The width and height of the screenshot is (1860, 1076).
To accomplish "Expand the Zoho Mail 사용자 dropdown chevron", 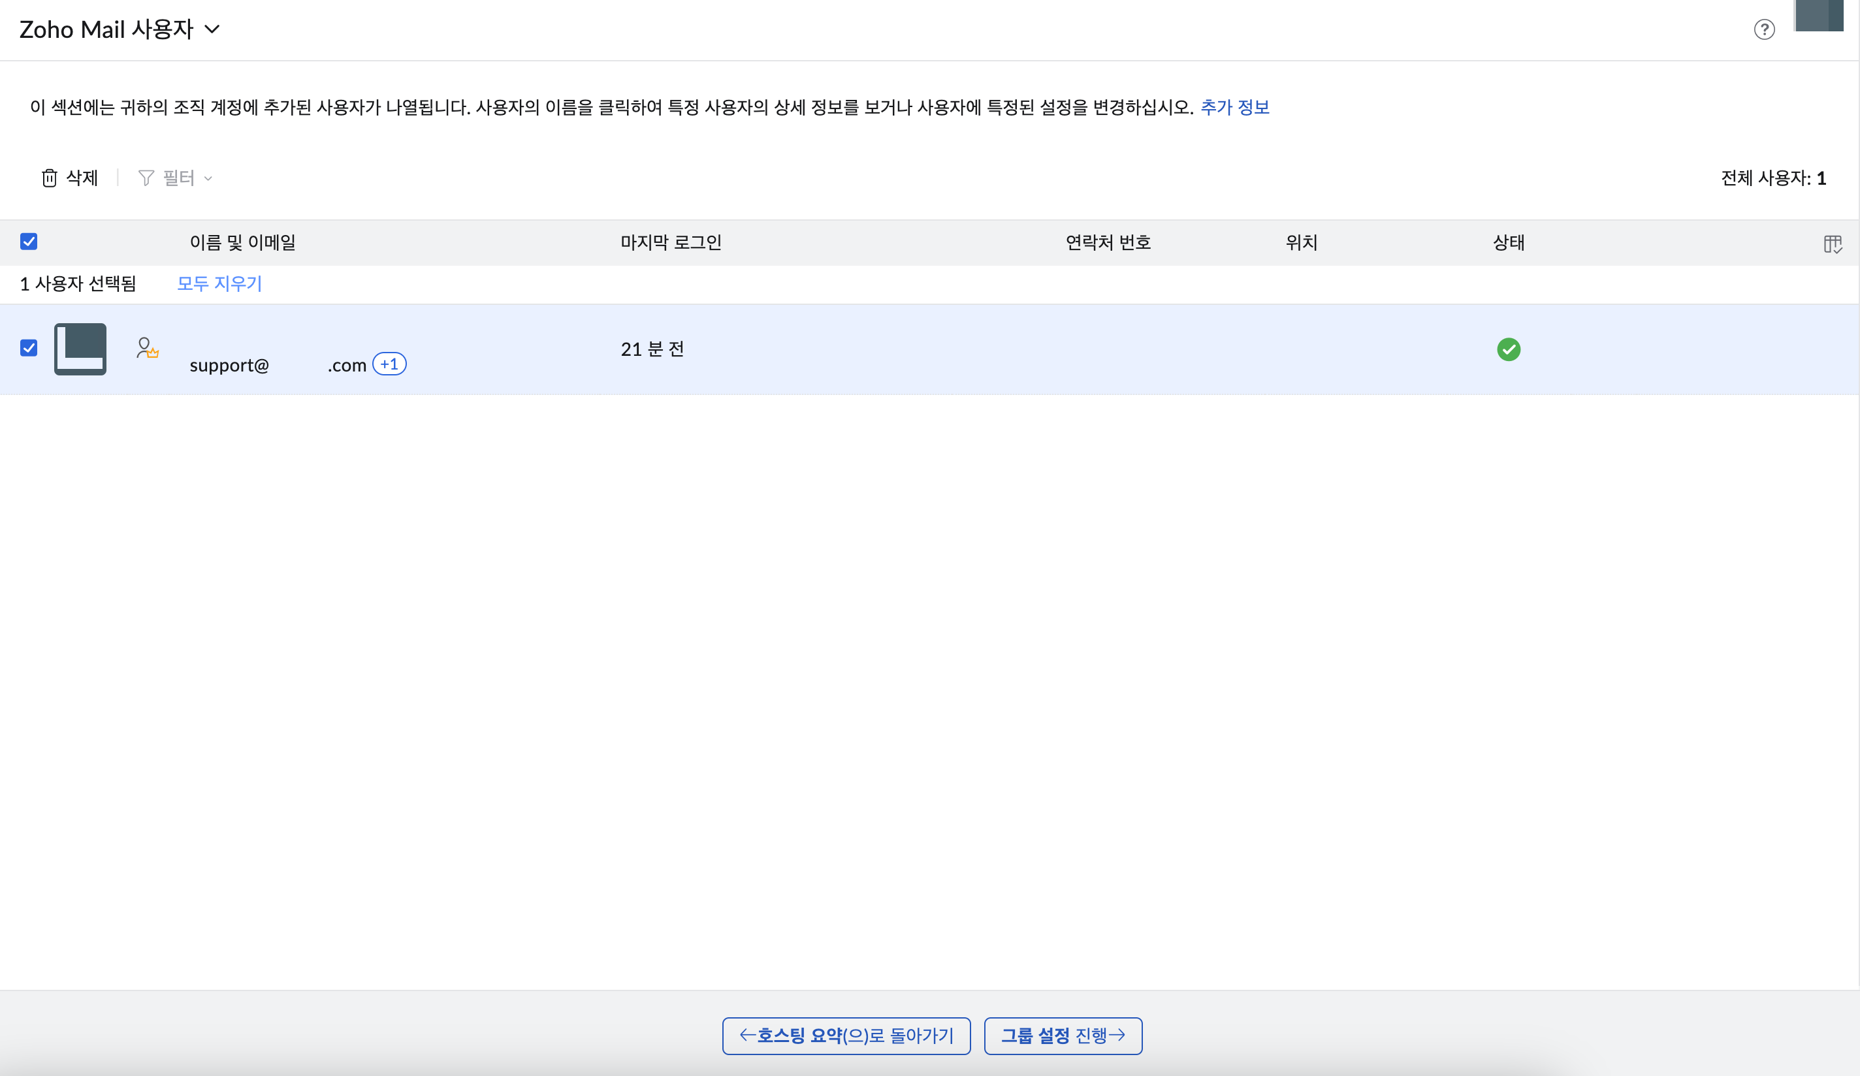I will point(212,29).
